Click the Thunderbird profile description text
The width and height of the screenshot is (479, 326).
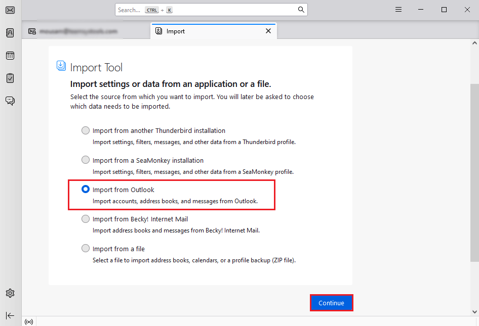click(194, 142)
